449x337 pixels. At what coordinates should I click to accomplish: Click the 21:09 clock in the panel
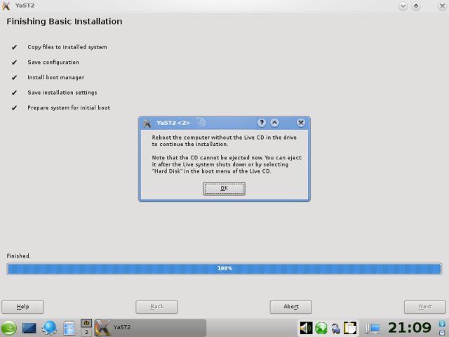[x=410, y=327]
